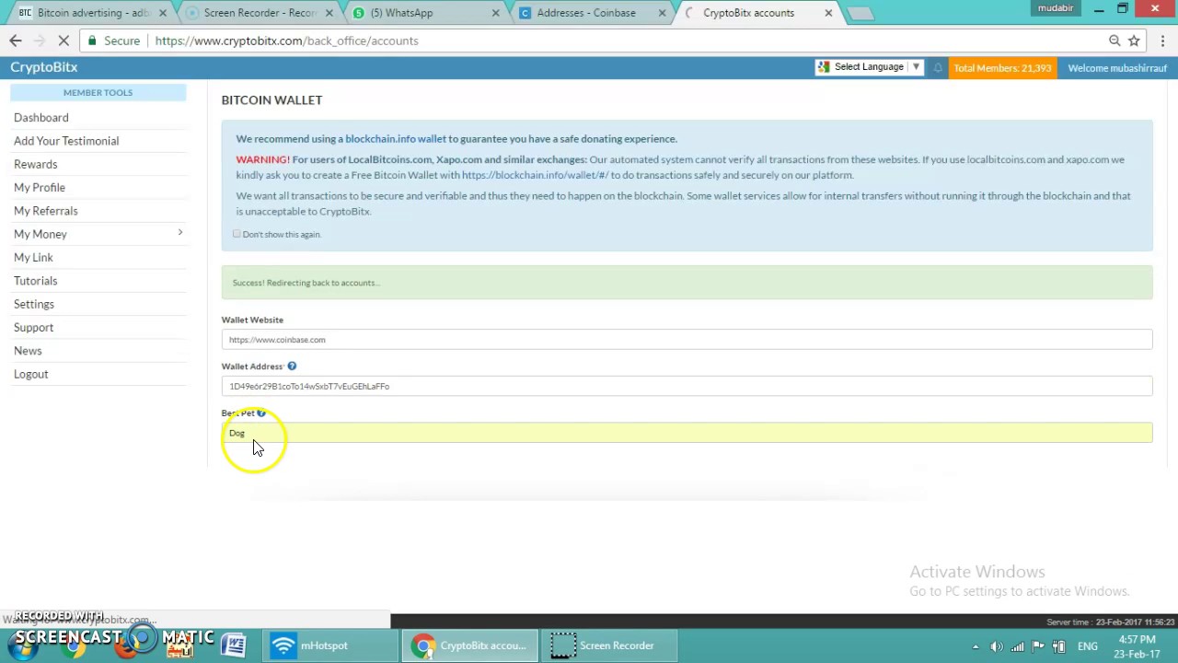Screen dimensions: 1178x663
Task: Click the CryptoBitx logo text
Action: pyautogui.click(x=44, y=67)
